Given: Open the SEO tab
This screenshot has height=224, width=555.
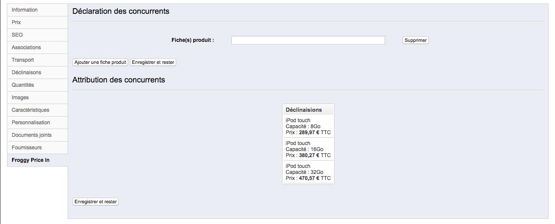Looking at the screenshot, I should [x=38, y=35].
